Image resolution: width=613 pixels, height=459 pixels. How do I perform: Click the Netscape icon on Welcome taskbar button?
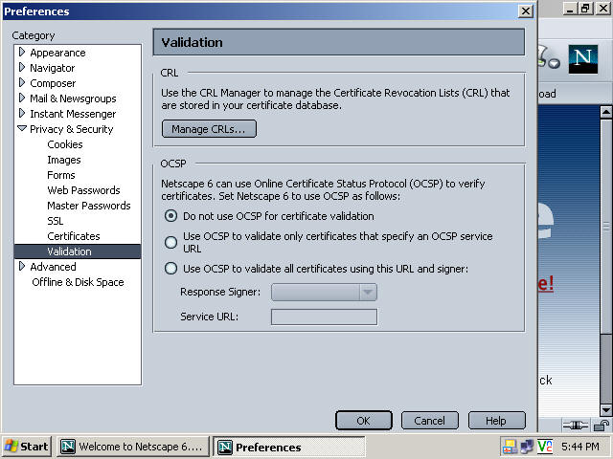click(x=68, y=447)
